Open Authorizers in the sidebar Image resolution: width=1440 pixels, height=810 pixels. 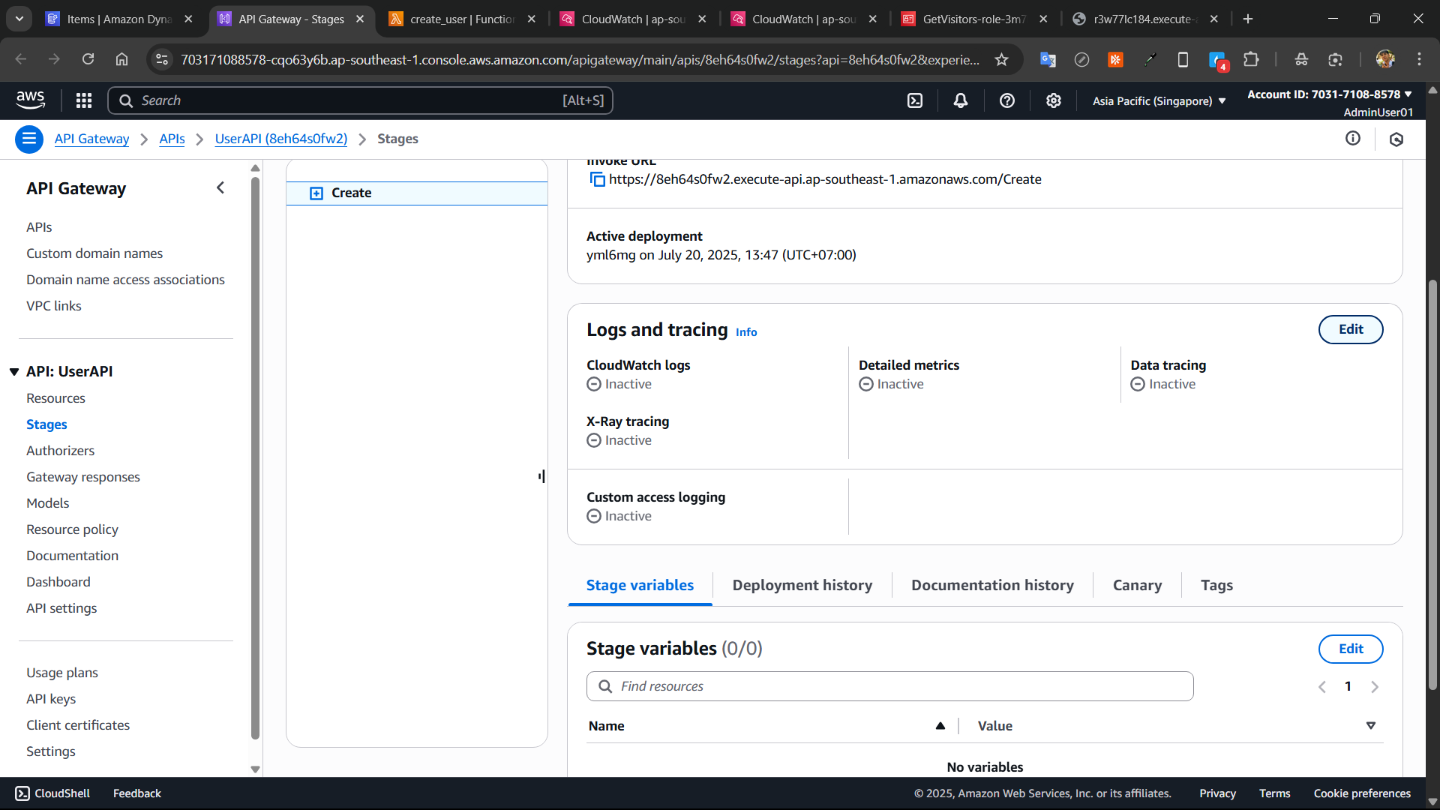tap(60, 451)
